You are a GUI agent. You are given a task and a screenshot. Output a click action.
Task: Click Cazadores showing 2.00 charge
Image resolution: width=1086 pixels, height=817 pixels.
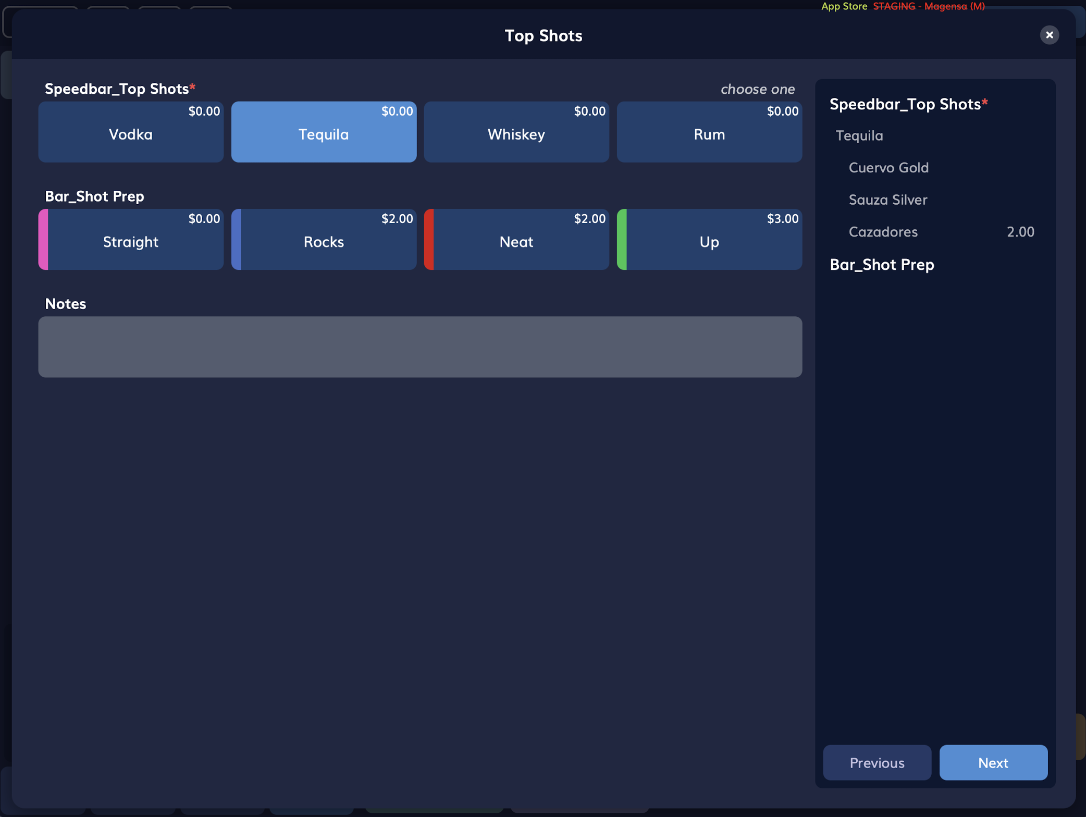(x=883, y=232)
